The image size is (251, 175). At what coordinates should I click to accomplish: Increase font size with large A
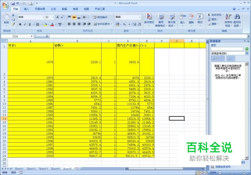[x=58, y=17]
